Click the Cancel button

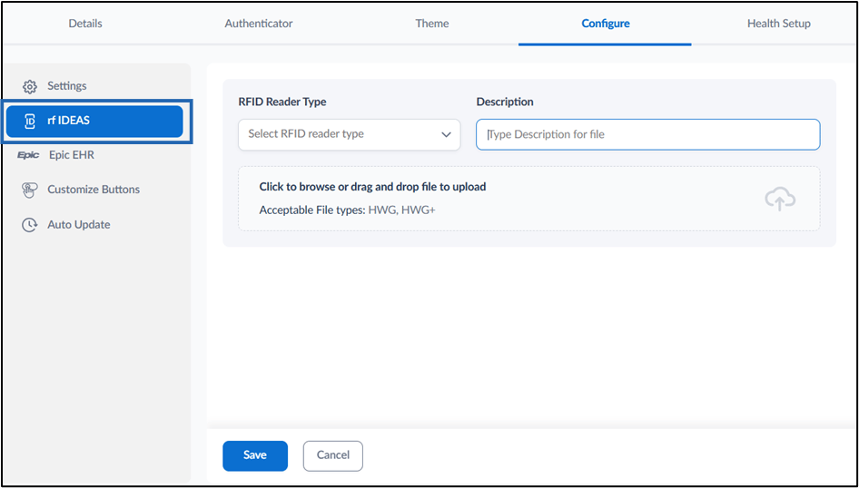333,455
